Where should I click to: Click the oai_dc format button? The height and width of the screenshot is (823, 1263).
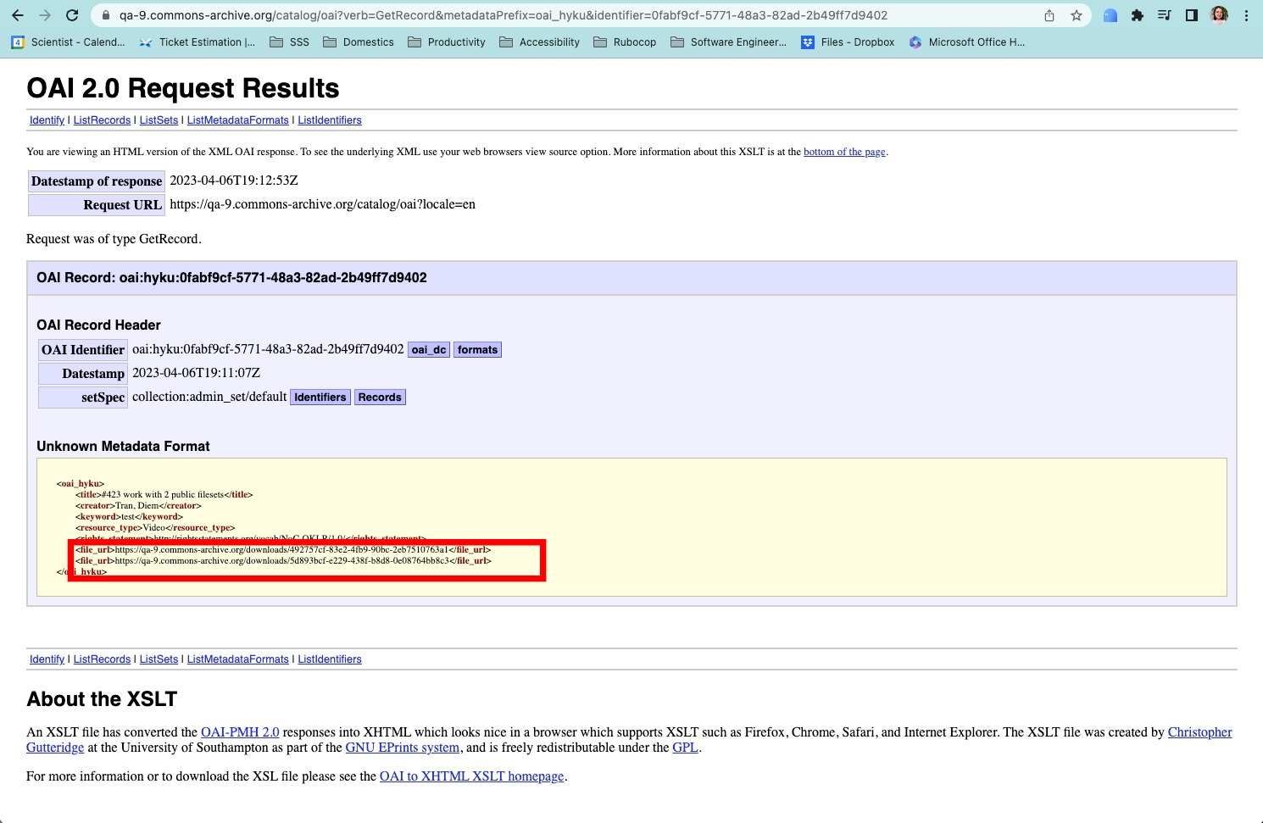click(x=428, y=349)
